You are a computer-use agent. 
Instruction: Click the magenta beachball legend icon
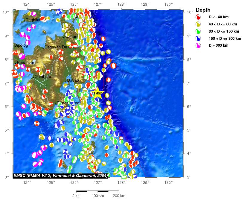198,46
